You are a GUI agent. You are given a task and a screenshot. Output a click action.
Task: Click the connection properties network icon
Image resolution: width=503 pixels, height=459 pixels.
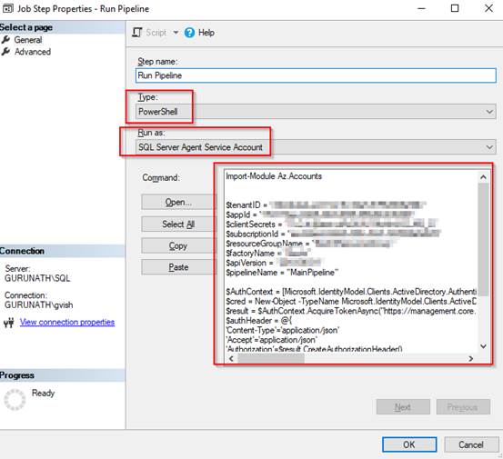(9, 323)
